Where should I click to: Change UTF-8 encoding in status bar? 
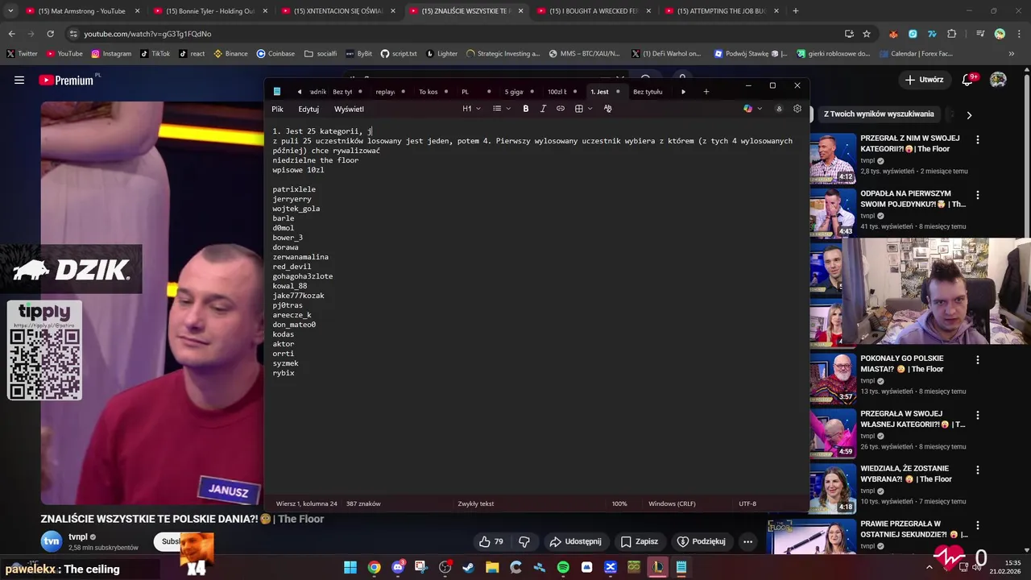click(747, 503)
